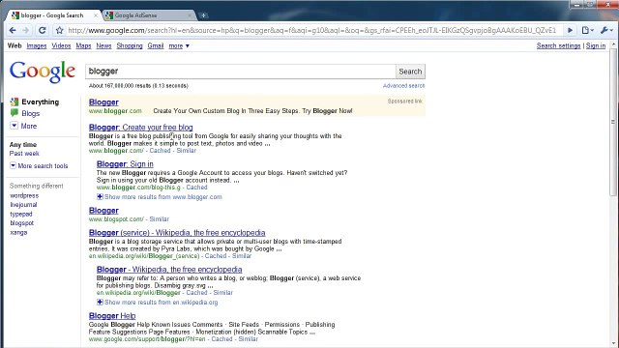Open News in the top navigation
Screen dimensions: 619x348
click(103, 45)
